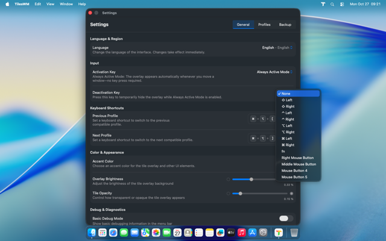Switch to Backup tab

click(x=285, y=25)
